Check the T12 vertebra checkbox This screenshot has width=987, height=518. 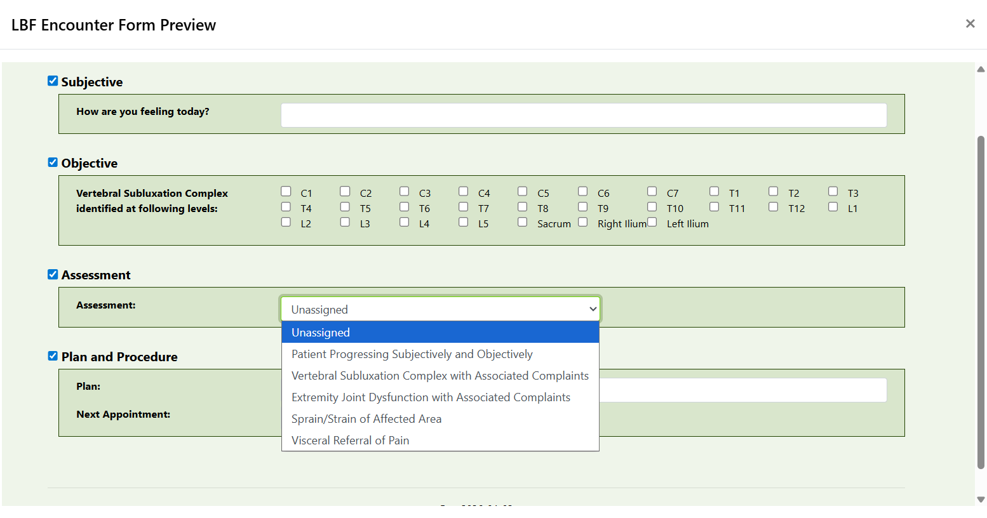pyautogui.click(x=773, y=207)
